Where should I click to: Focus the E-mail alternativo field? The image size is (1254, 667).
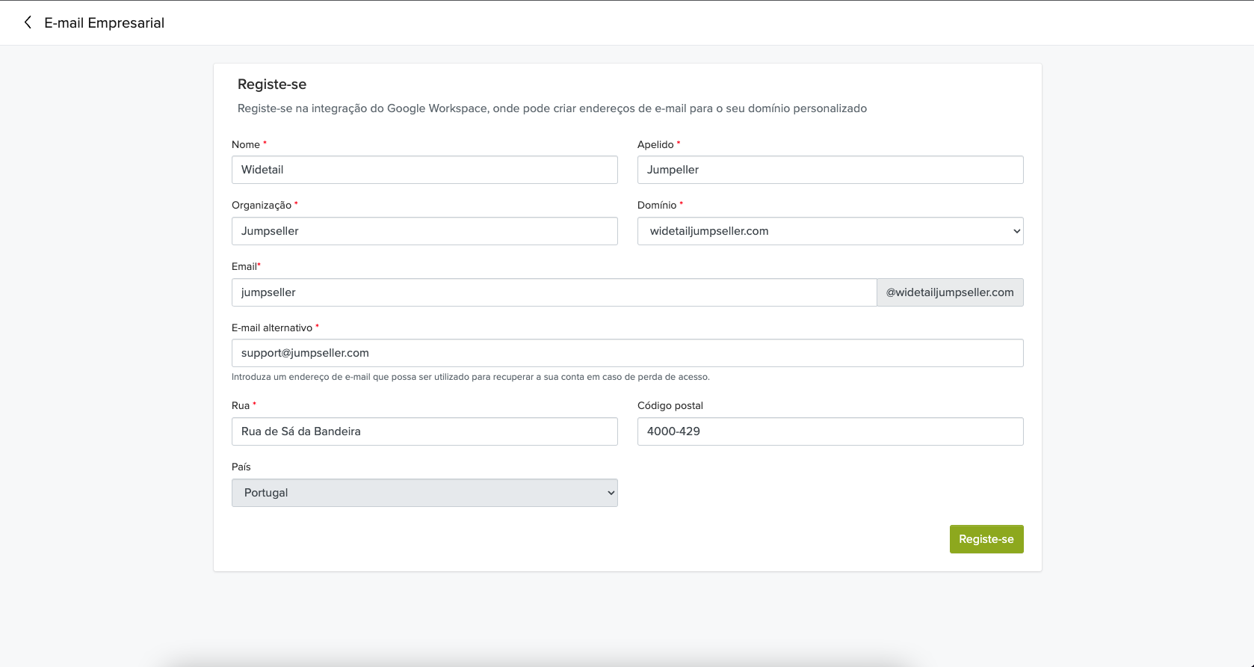pos(626,353)
